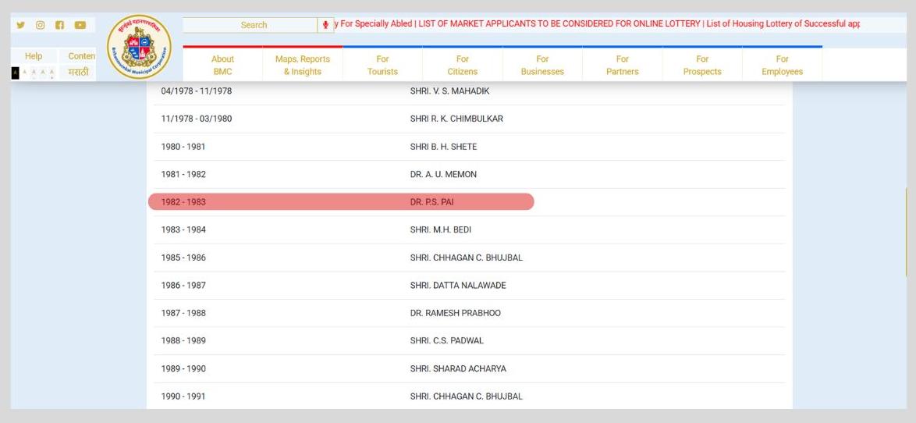Click the BMC emblem logo
This screenshot has height=423, width=916.
(x=140, y=47)
